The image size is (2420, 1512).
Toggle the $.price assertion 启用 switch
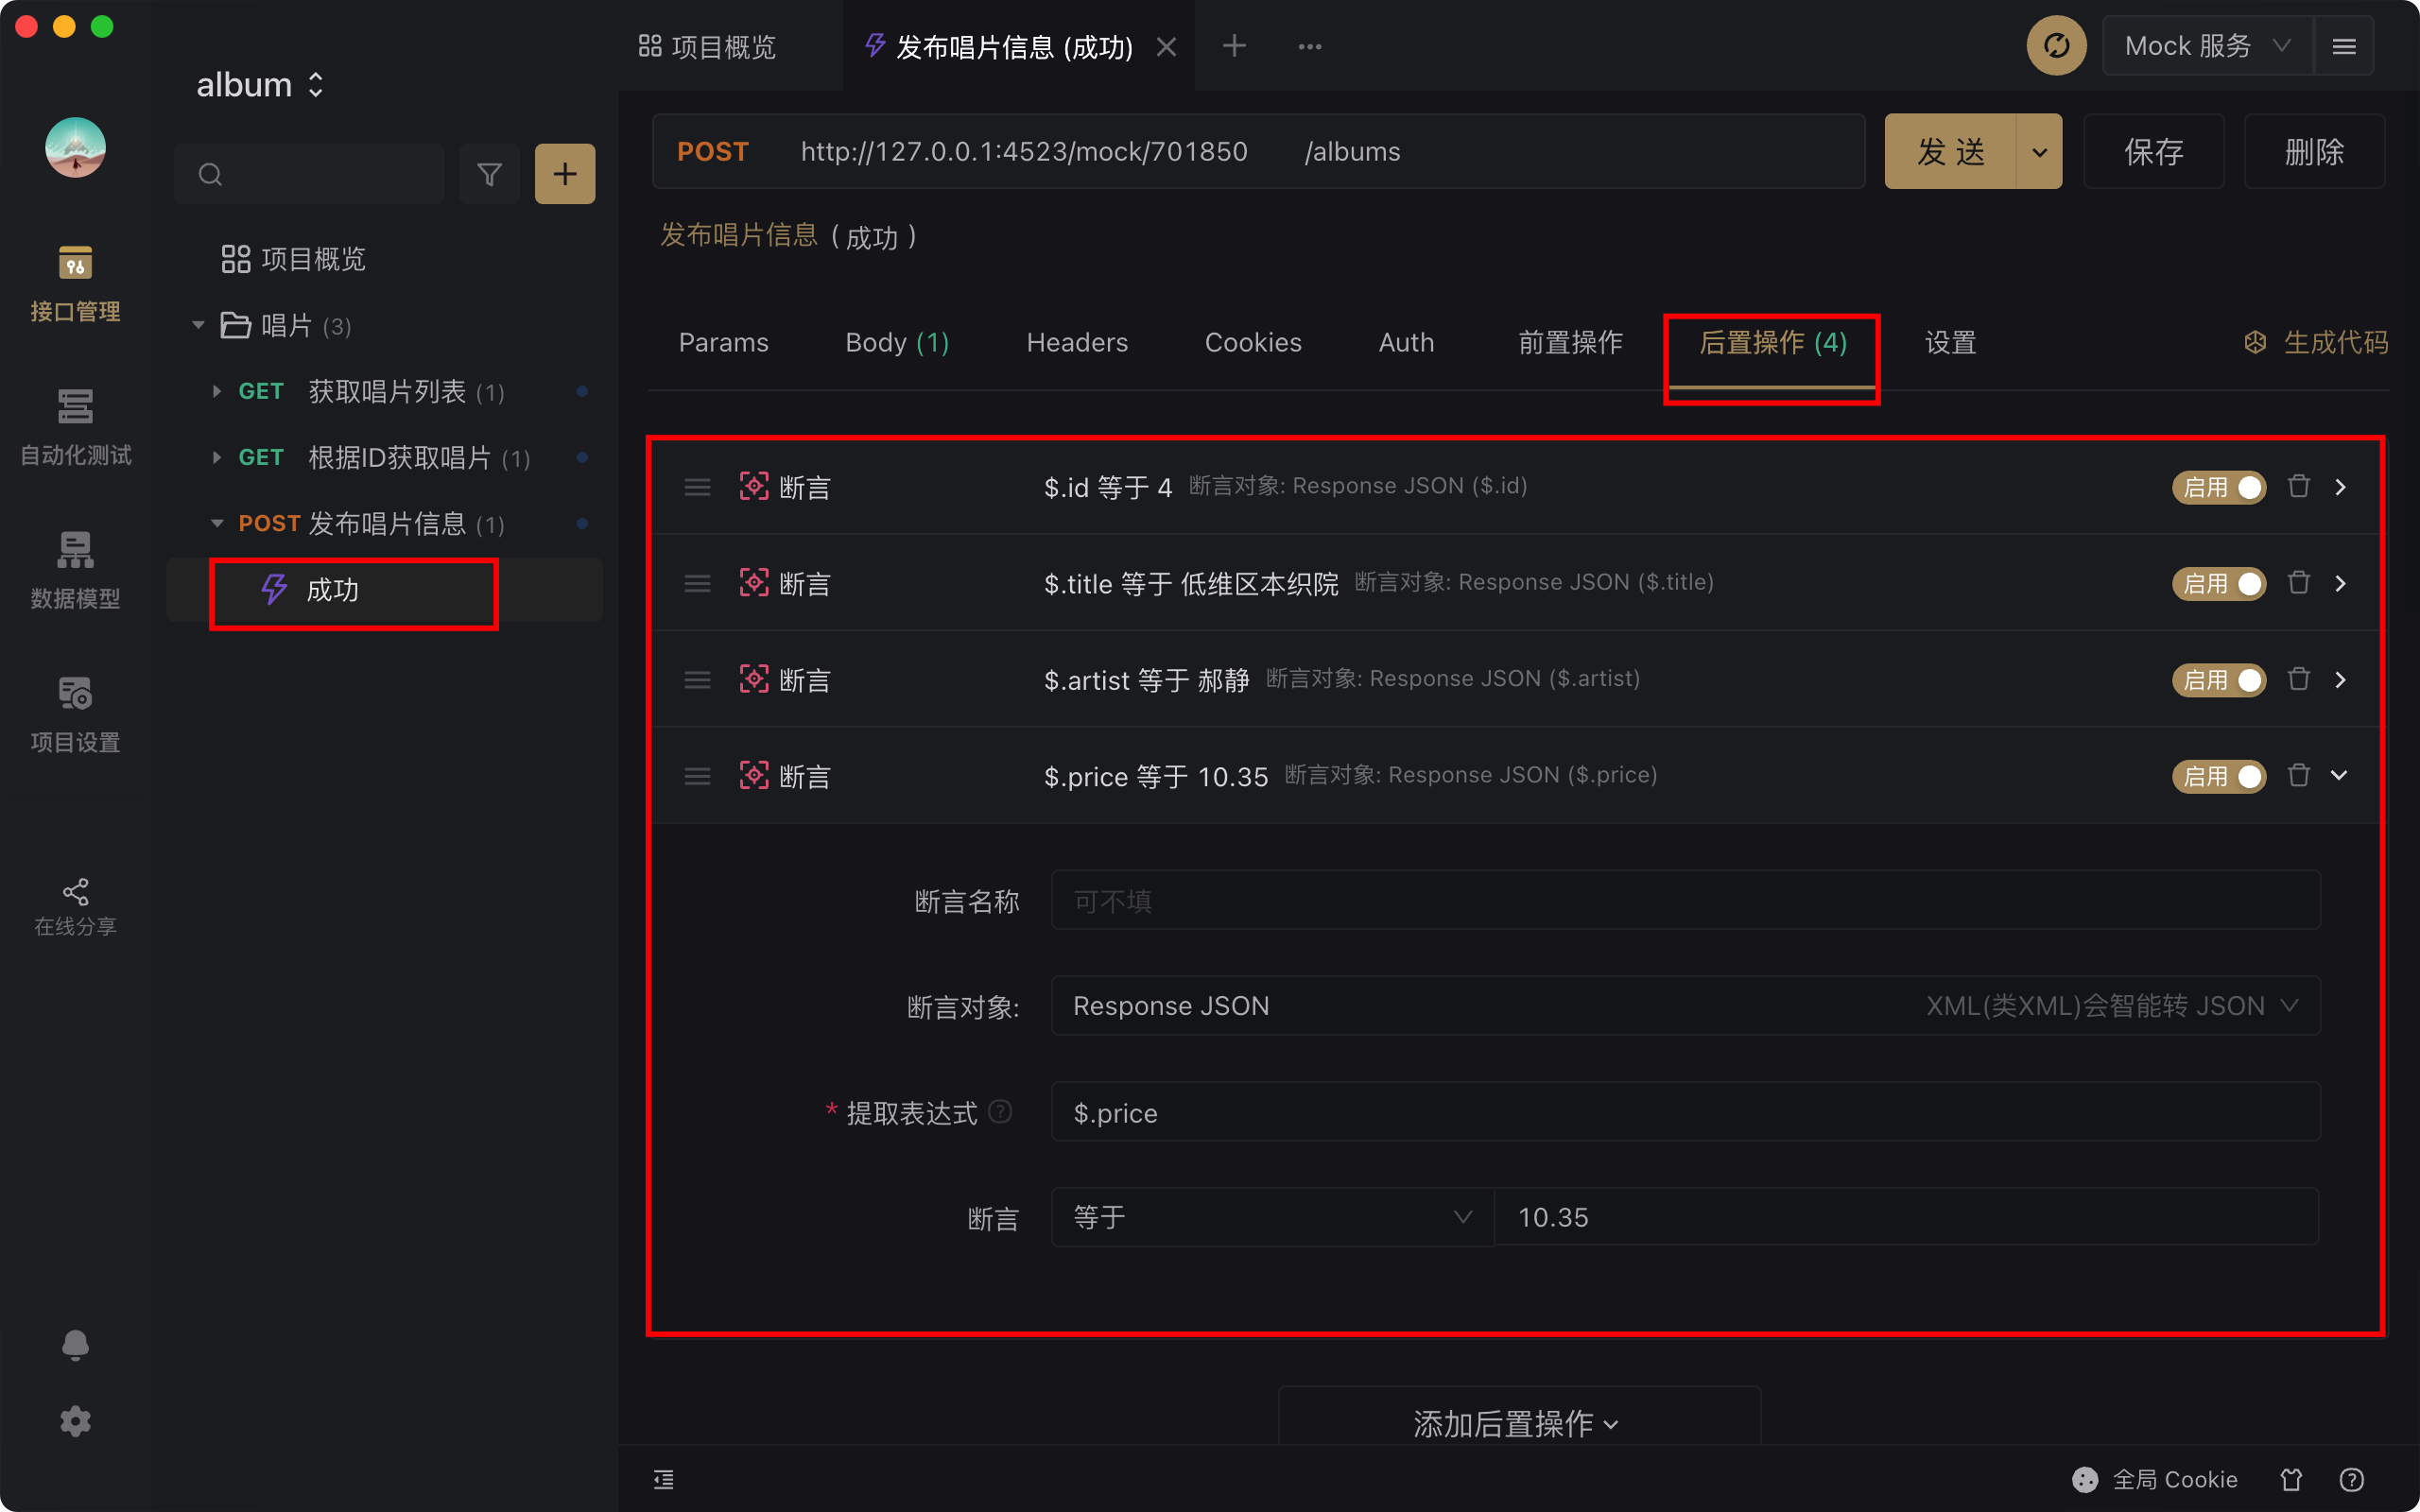[2218, 776]
